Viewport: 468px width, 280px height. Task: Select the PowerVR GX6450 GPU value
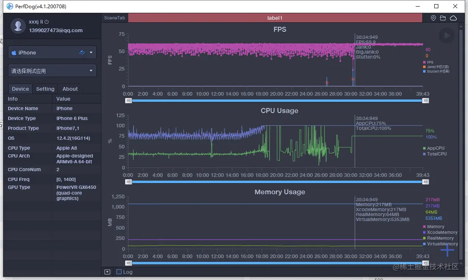76,193
